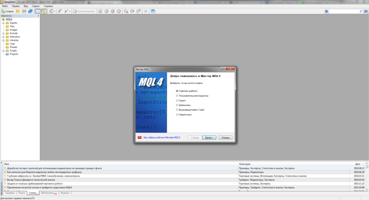Open the Вид menu
This screenshot has height=200, width=369.
click(x=26, y=6)
